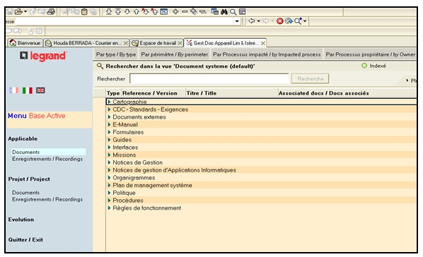423x257 pixels.
Task: Expand the Cartographie category
Action: [x=109, y=102]
